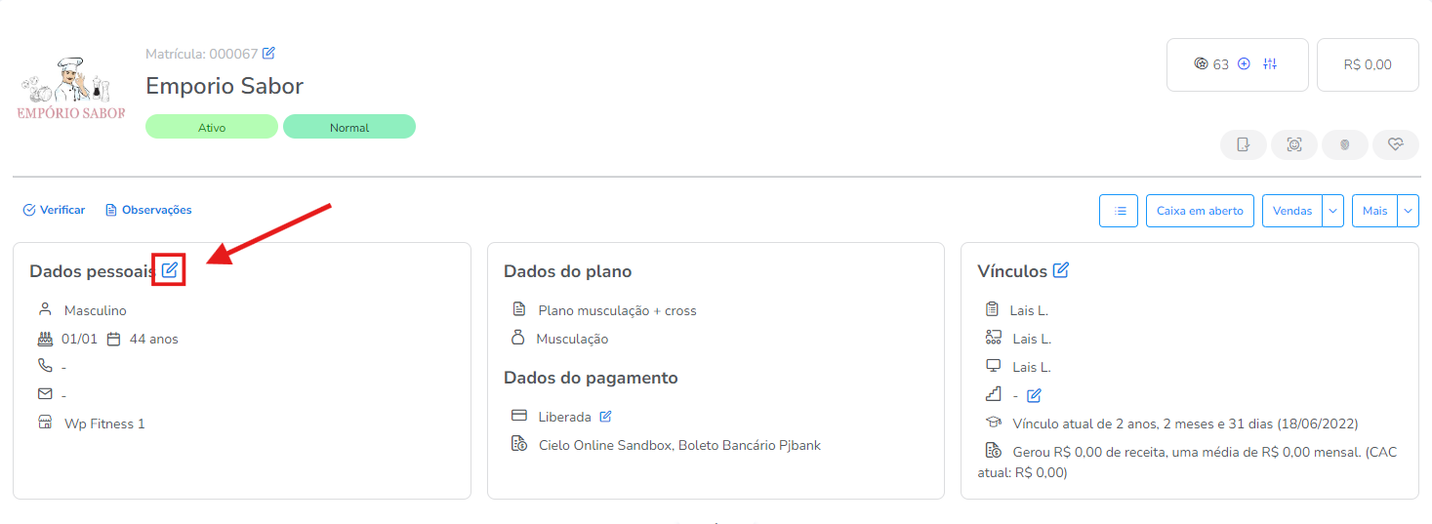Edit the empty level field in Vínculos
The height and width of the screenshot is (524, 1432).
click(1035, 395)
